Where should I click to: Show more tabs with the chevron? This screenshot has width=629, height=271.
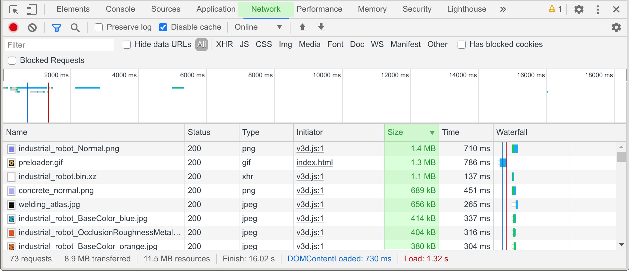pyautogui.click(x=503, y=9)
